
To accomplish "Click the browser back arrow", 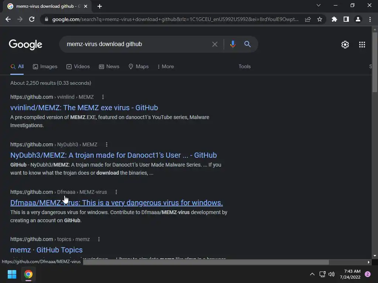I will point(8,19).
